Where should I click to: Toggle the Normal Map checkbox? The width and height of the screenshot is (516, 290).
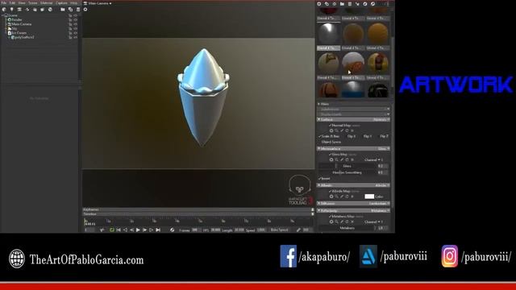(330, 126)
